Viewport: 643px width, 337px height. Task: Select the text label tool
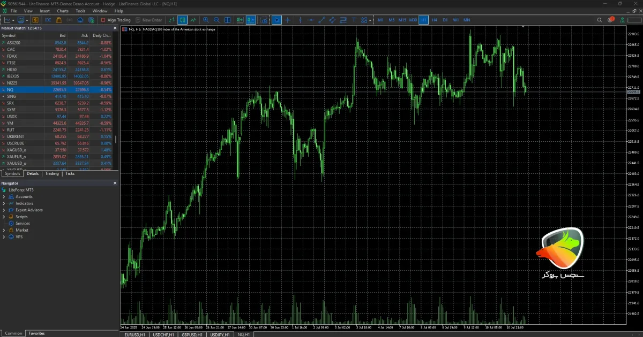pyautogui.click(x=354, y=20)
